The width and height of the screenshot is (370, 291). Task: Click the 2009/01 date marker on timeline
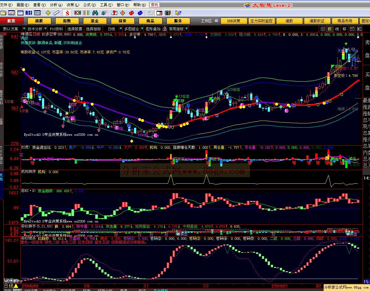click(280, 286)
